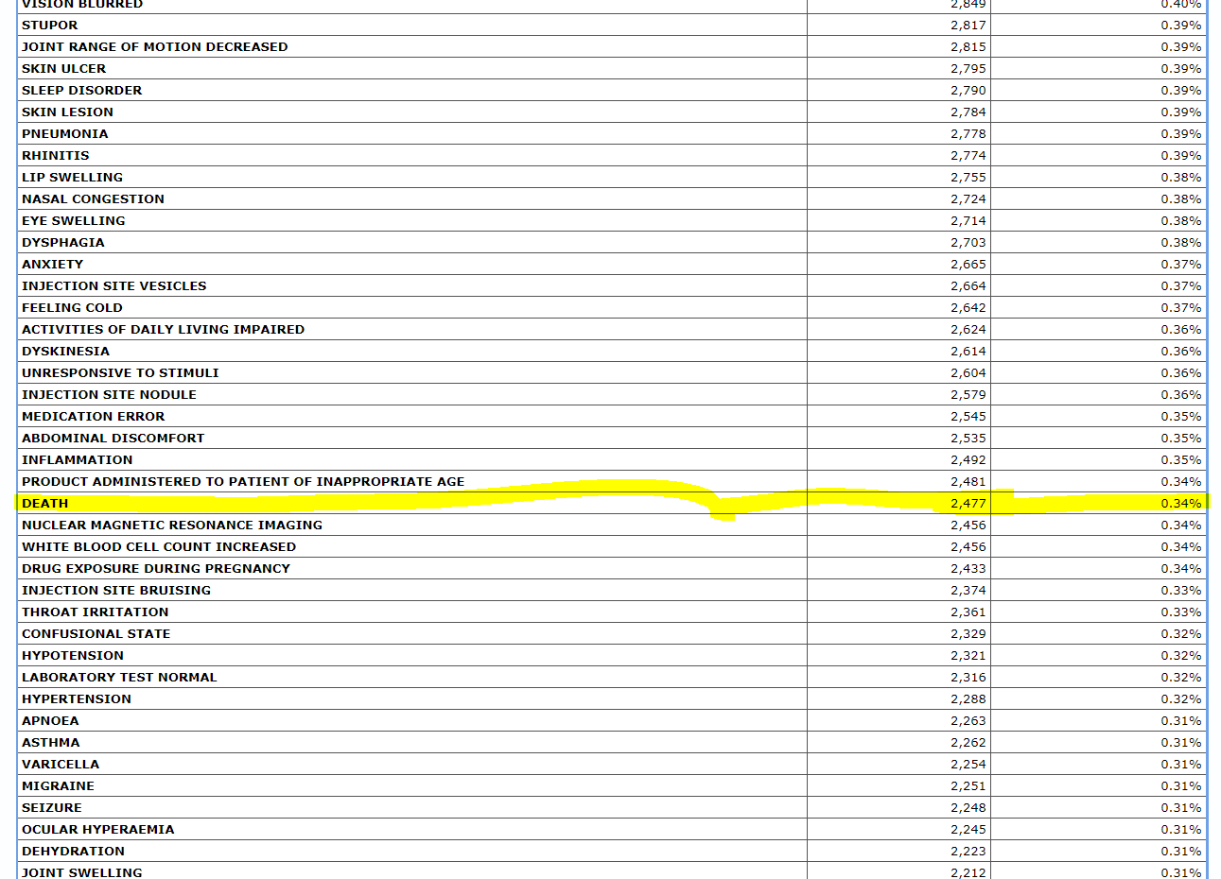Click the INJECTION SITE BRUISING count 2,374
The image size is (1221, 879).
tap(968, 591)
